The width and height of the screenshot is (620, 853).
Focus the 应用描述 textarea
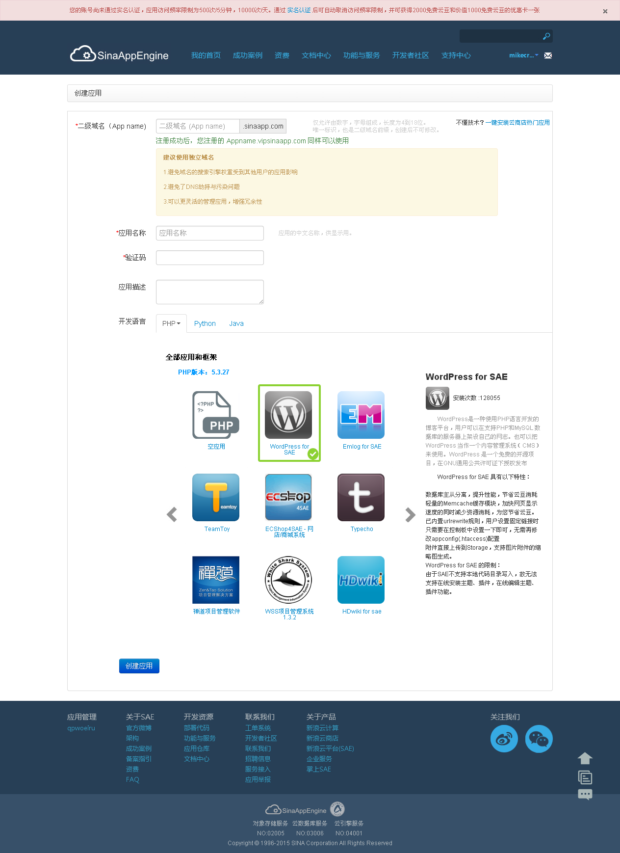pos(210,292)
